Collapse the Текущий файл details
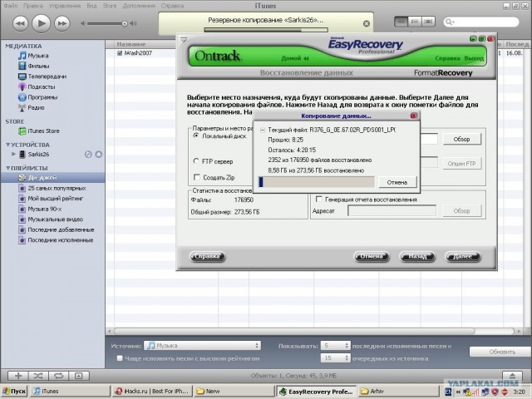 pyautogui.click(x=263, y=130)
